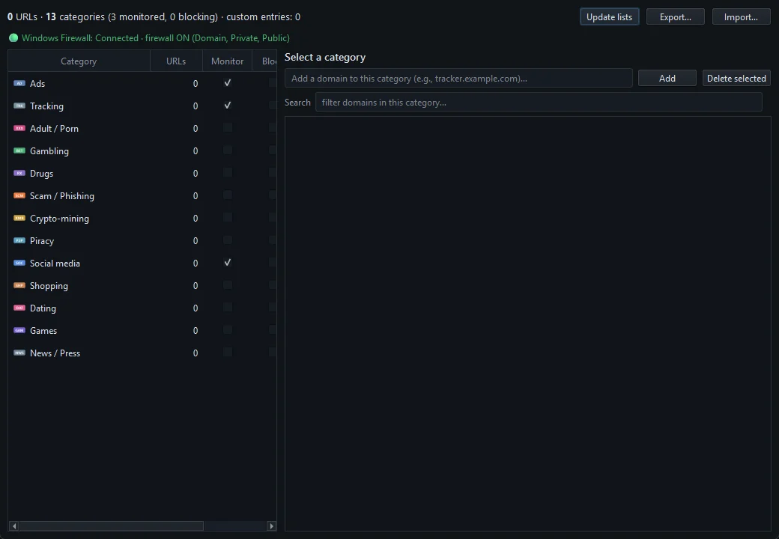Select the Adult / Porn row
Viewport: 779px width, 539px height.
[142, 128]
